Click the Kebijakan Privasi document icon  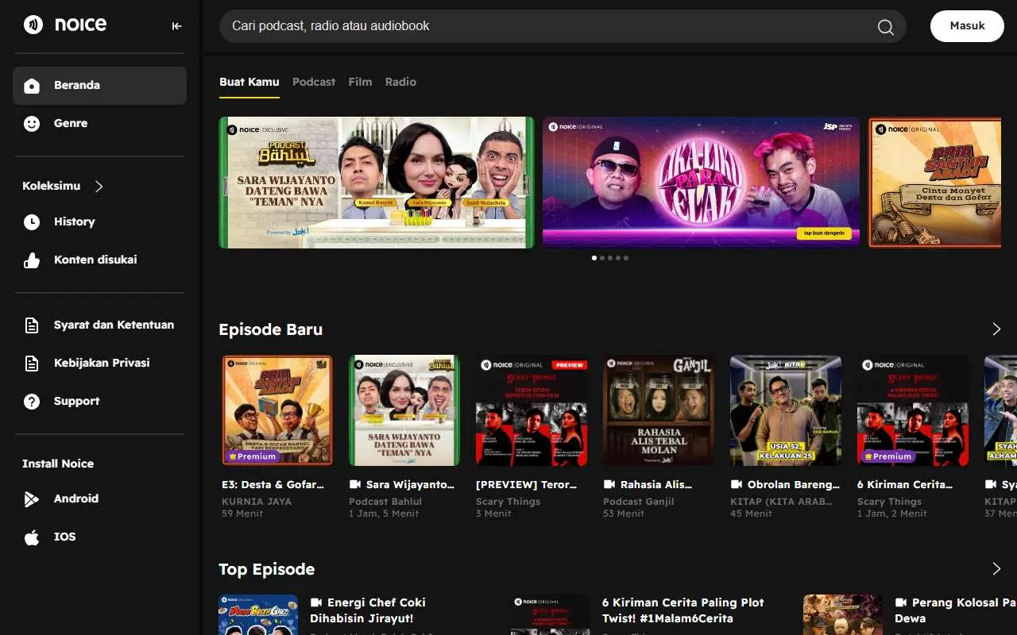32,364
